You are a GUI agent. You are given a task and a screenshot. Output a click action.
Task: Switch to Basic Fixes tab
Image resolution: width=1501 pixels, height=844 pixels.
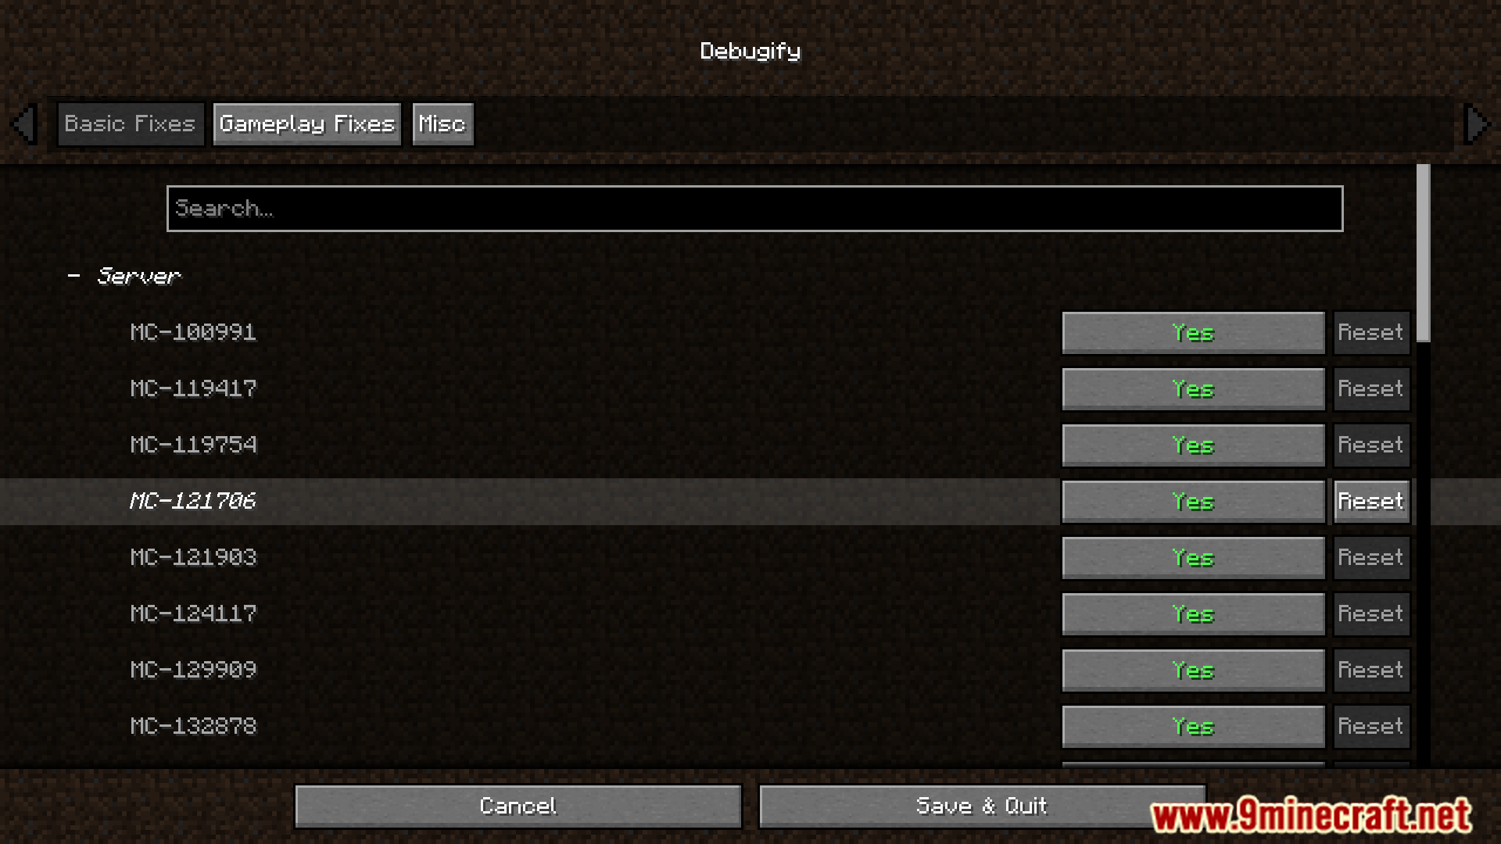point(129,123)
